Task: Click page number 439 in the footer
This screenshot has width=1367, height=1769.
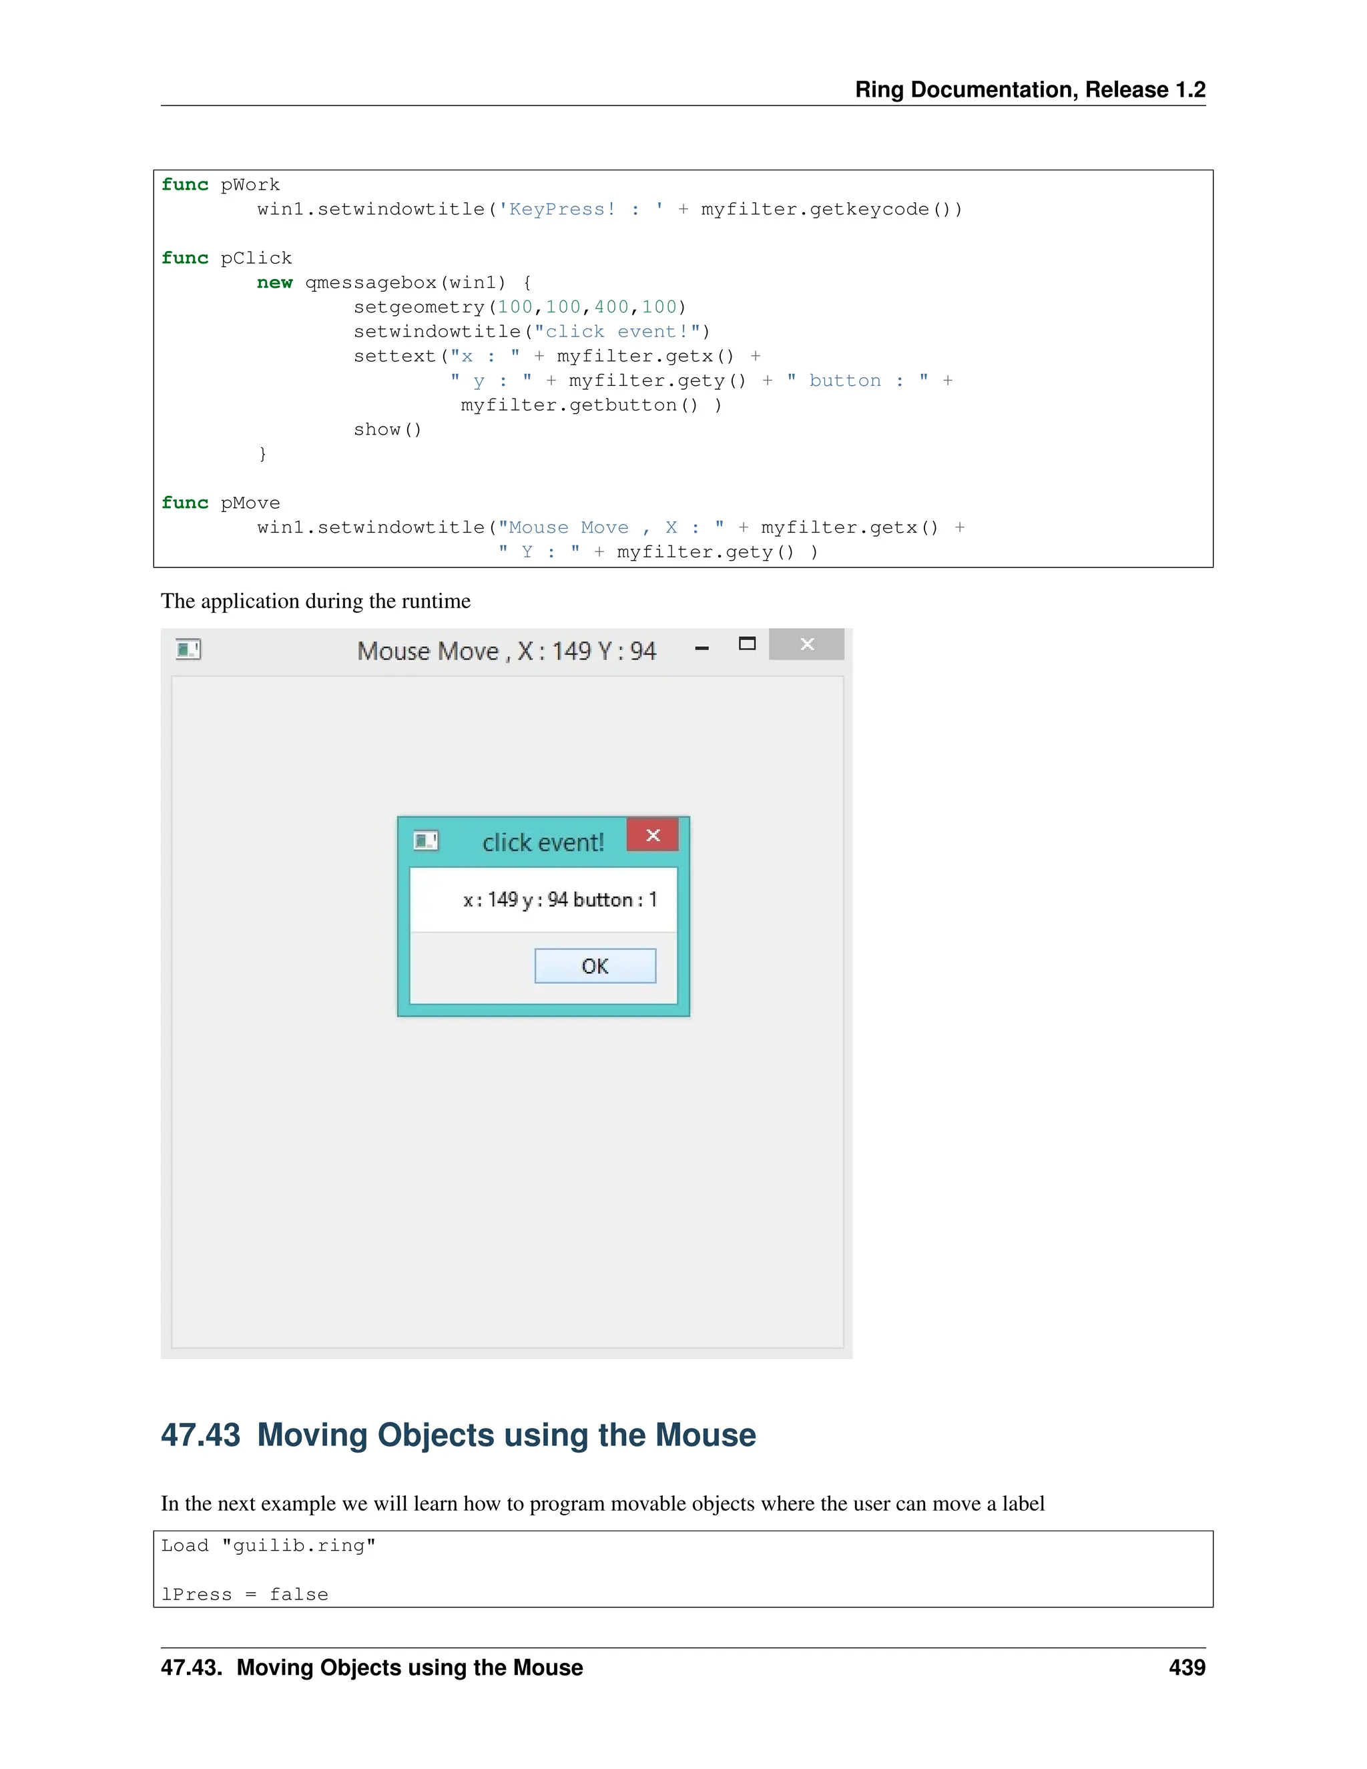Action: click(1186, 1668)
